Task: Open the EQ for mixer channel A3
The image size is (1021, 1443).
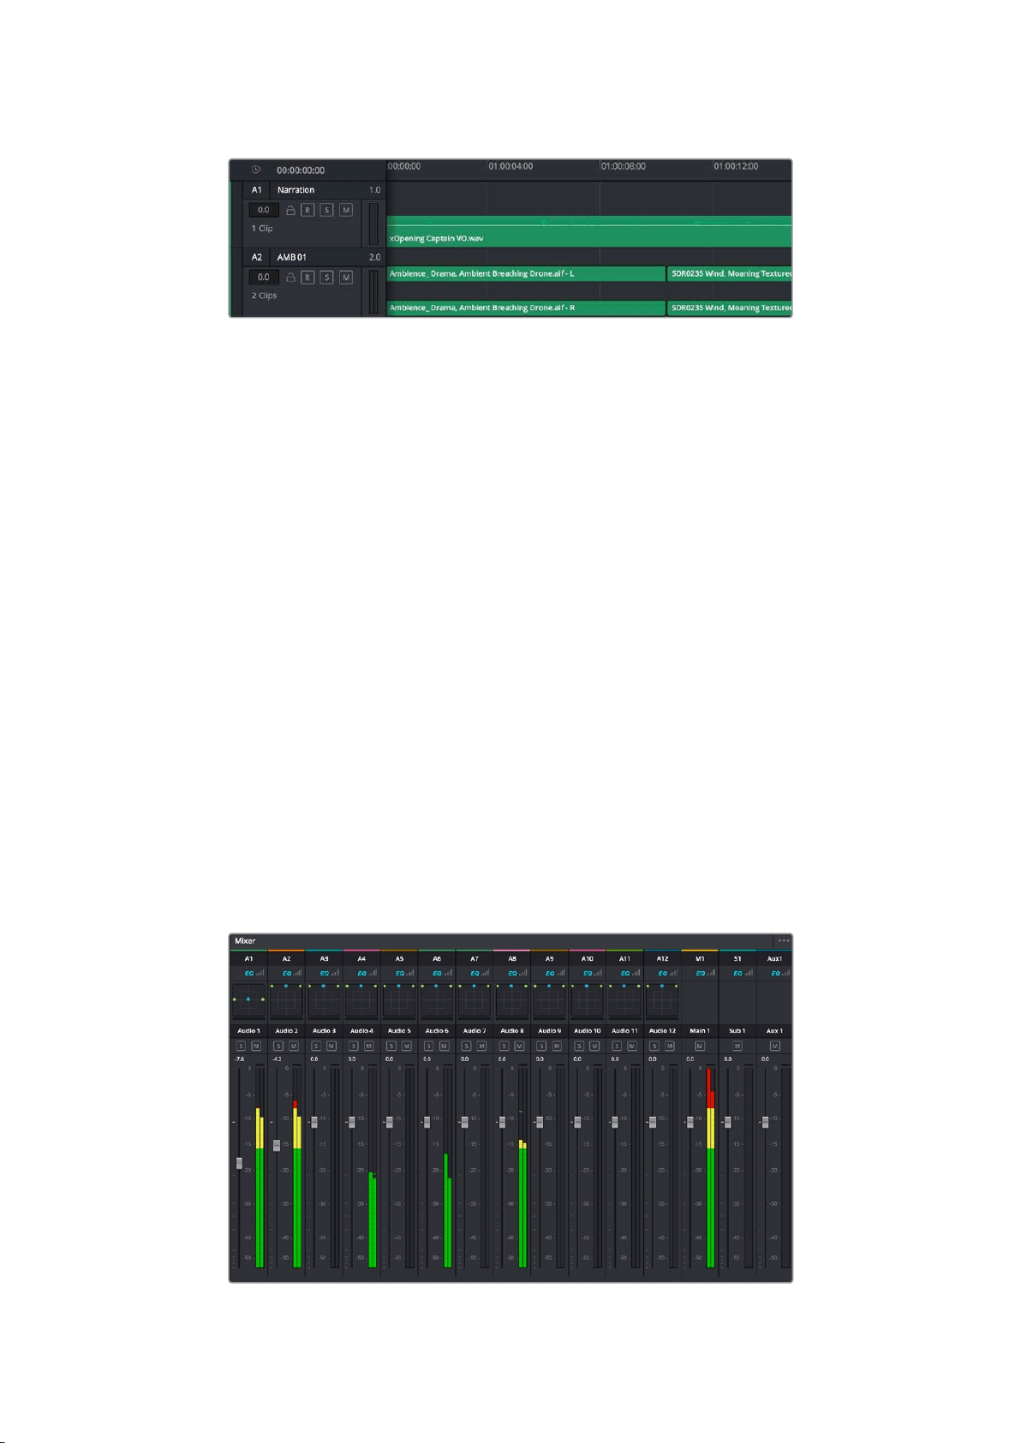Action: click(325, 973)
